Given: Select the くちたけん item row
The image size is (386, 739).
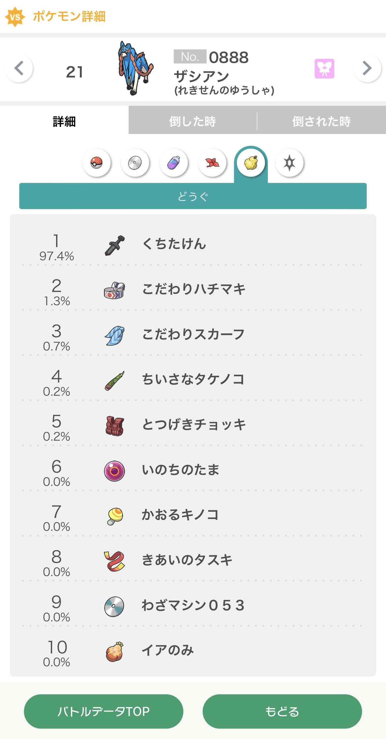Looking at the screenshot, I should 193,244.
